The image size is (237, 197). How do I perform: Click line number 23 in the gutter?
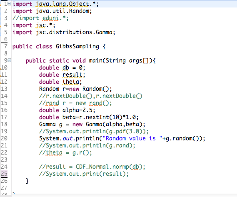(4, 160)
